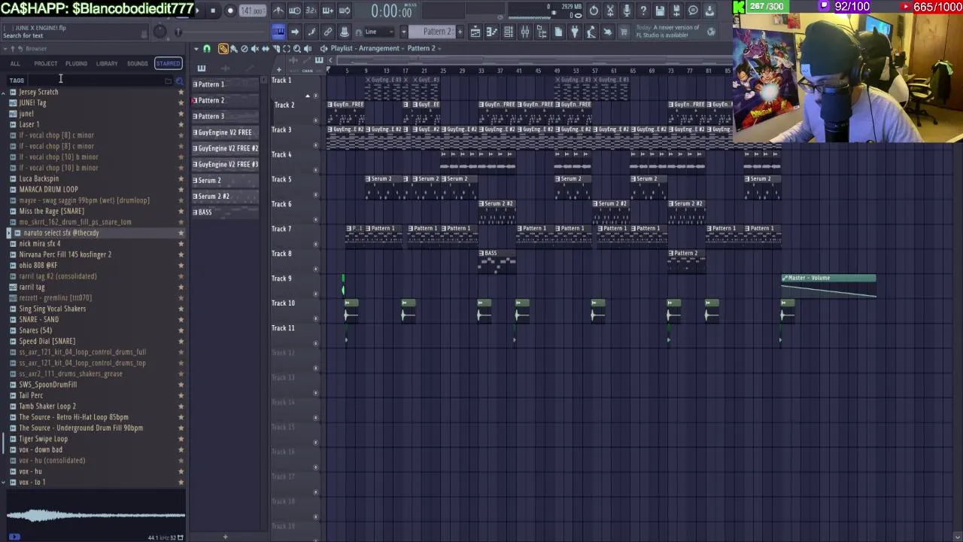The height and width of the screenshot is (542, 963).
Task: Open the Browser options arrow
Action: coord(4,49)
